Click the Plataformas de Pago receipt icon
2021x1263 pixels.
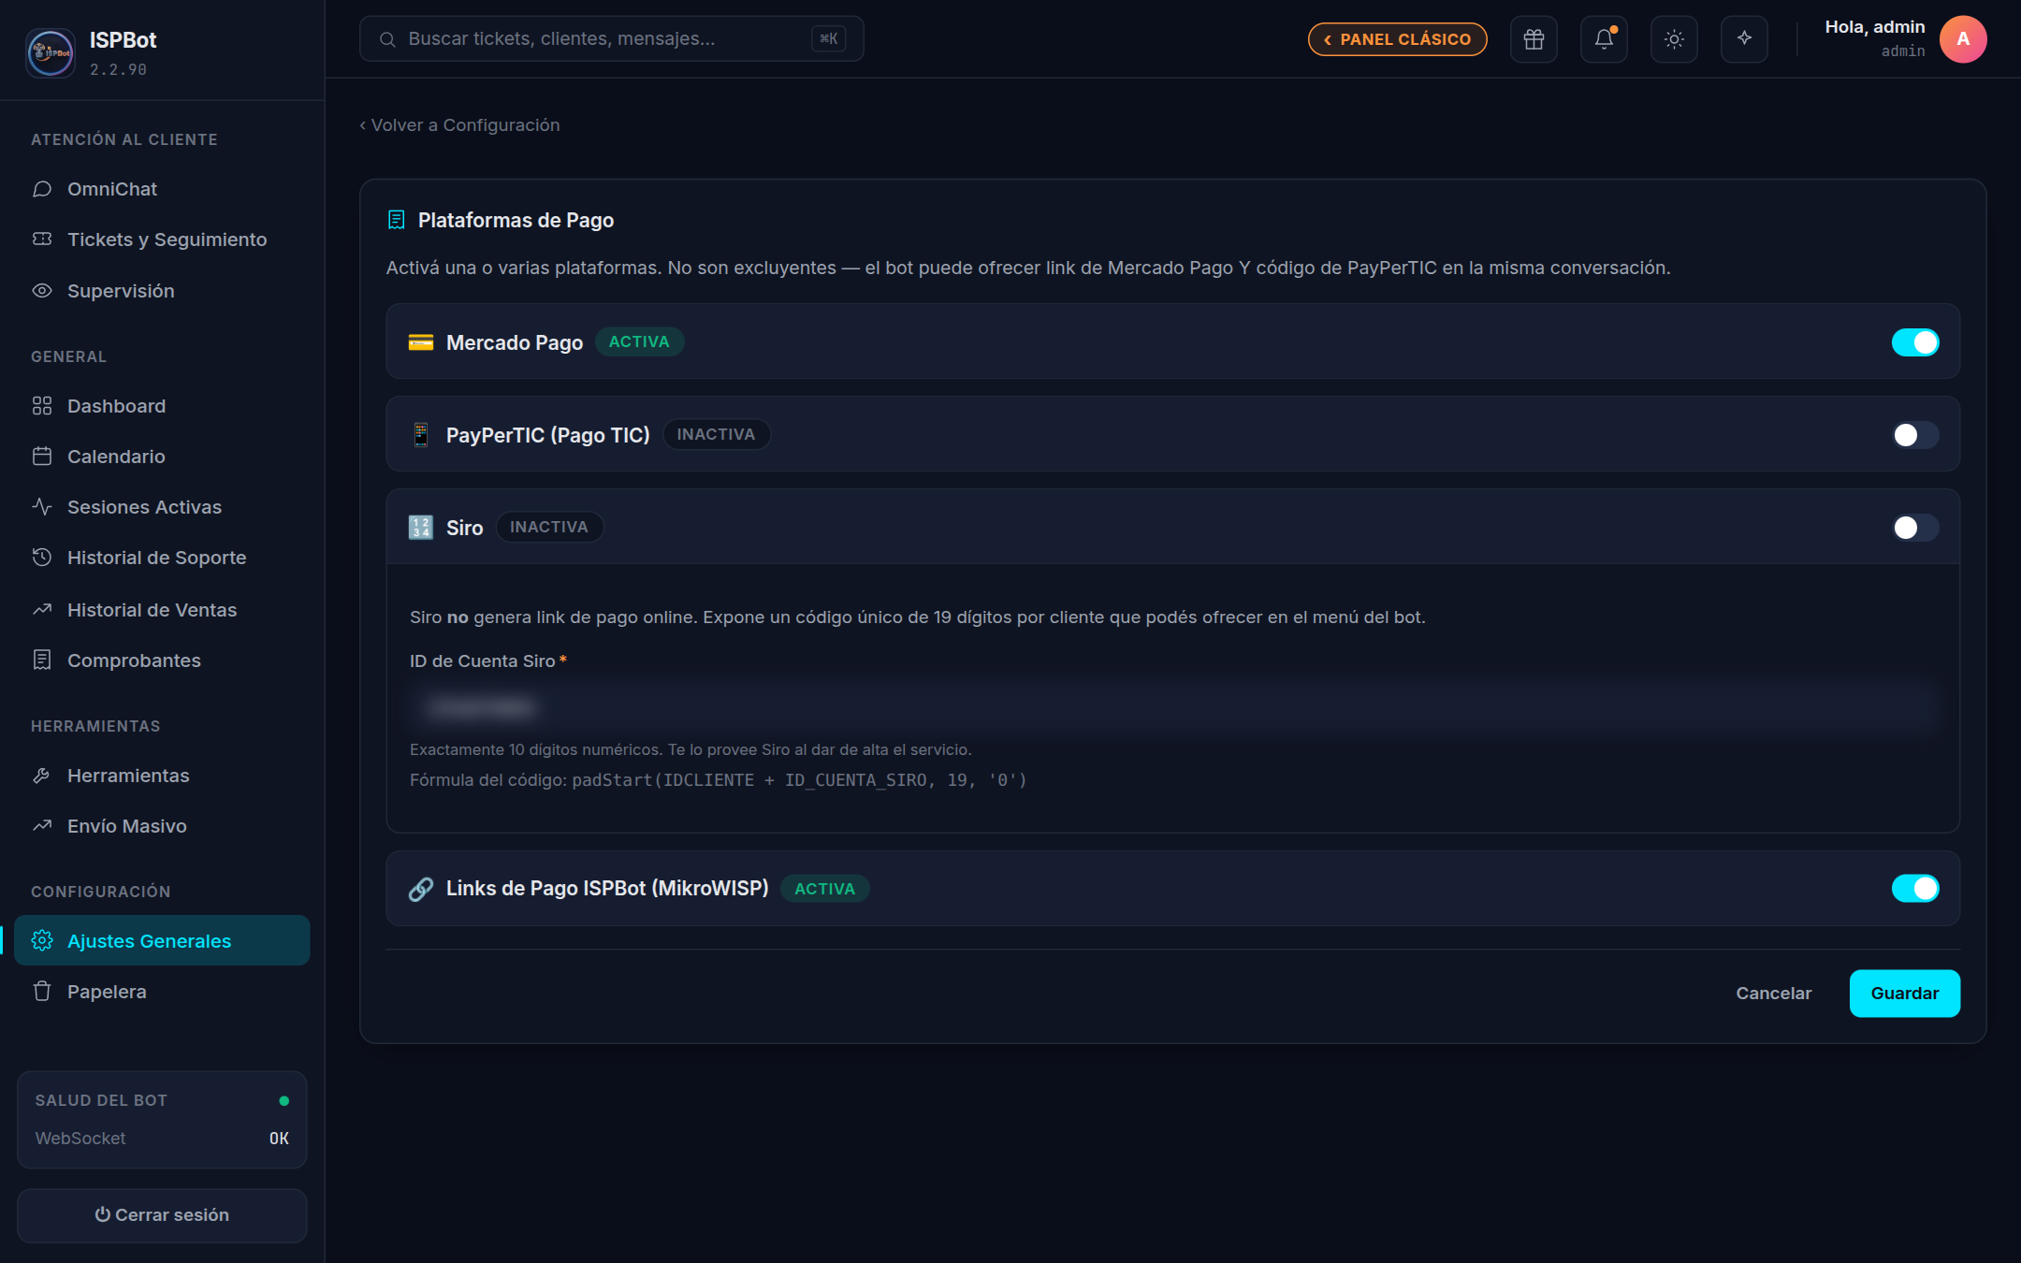397,220
